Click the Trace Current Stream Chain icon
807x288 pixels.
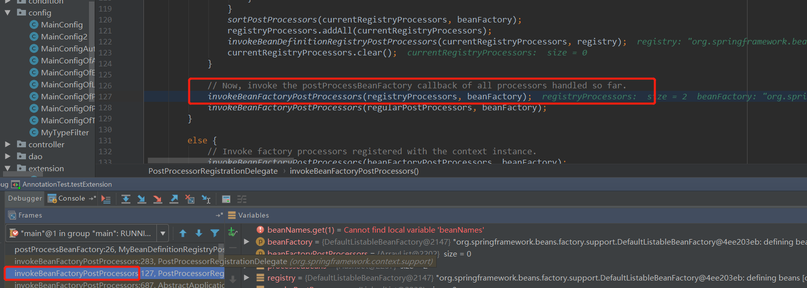pos(242,199)
